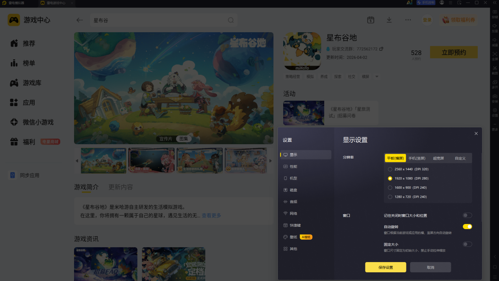The width and height of the screenshot is (499, 281).
Task: Toggle 记住关闭时窗口大小和位置 switch
Action: point(467,215)
